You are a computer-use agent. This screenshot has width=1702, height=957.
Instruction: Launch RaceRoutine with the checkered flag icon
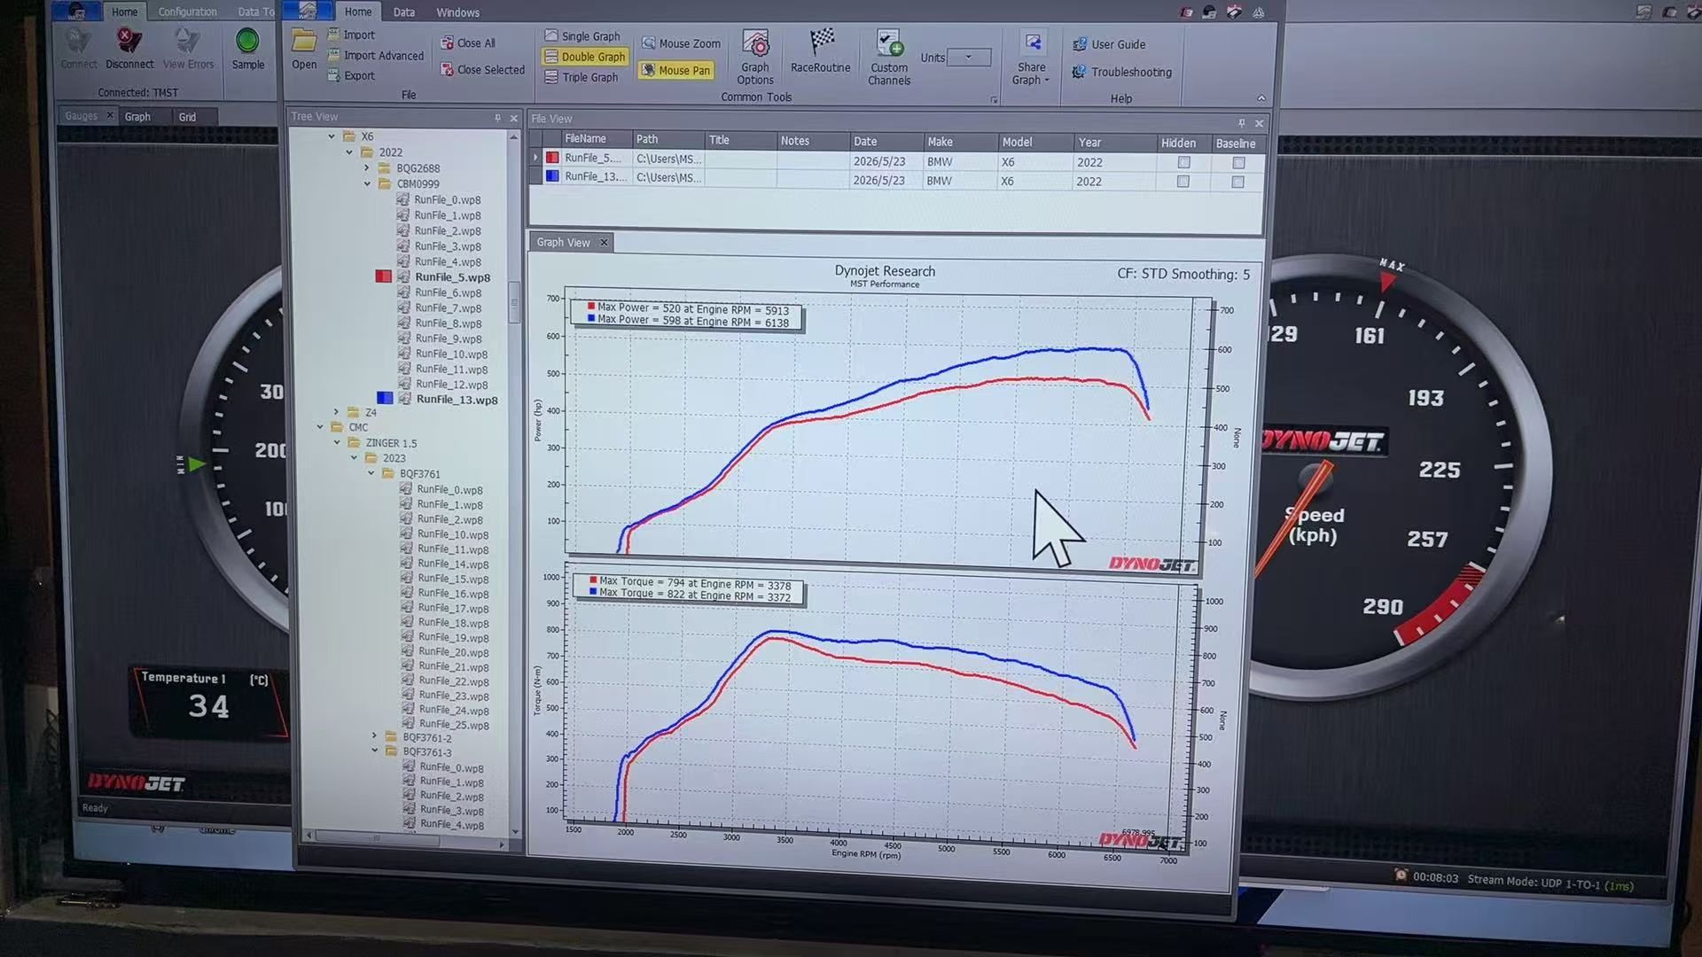point(821,51)
